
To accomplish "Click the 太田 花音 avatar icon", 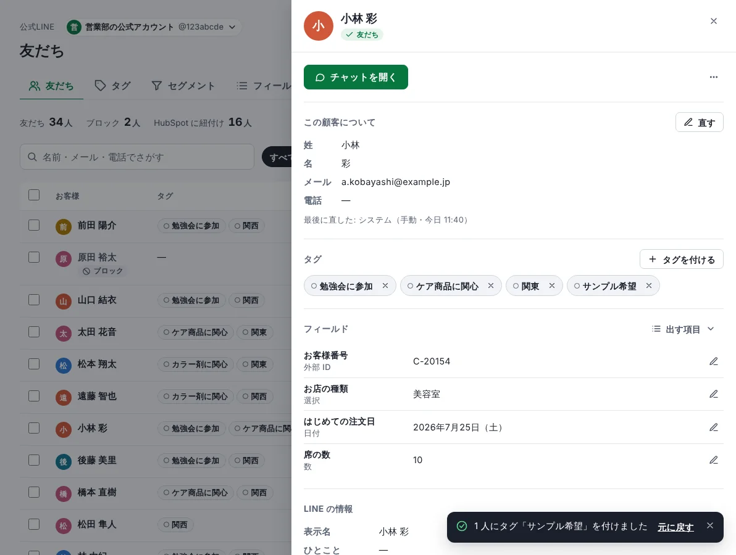I will click(x=64, y=333).
